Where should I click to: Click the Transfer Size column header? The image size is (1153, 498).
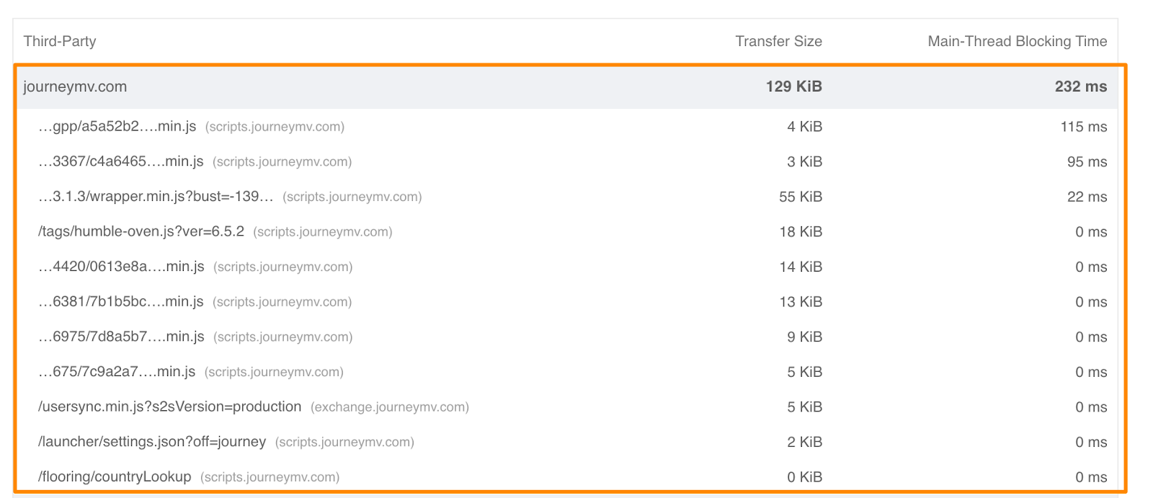778,41
